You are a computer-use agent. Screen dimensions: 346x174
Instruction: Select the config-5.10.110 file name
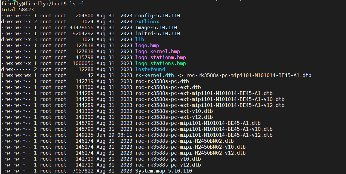point(157,16)
